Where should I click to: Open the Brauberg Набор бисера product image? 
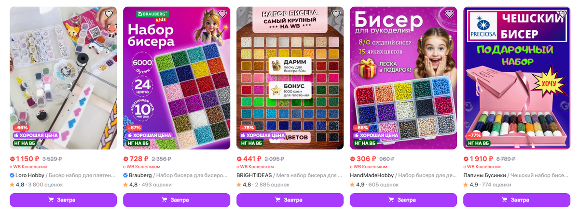[177, 78]
